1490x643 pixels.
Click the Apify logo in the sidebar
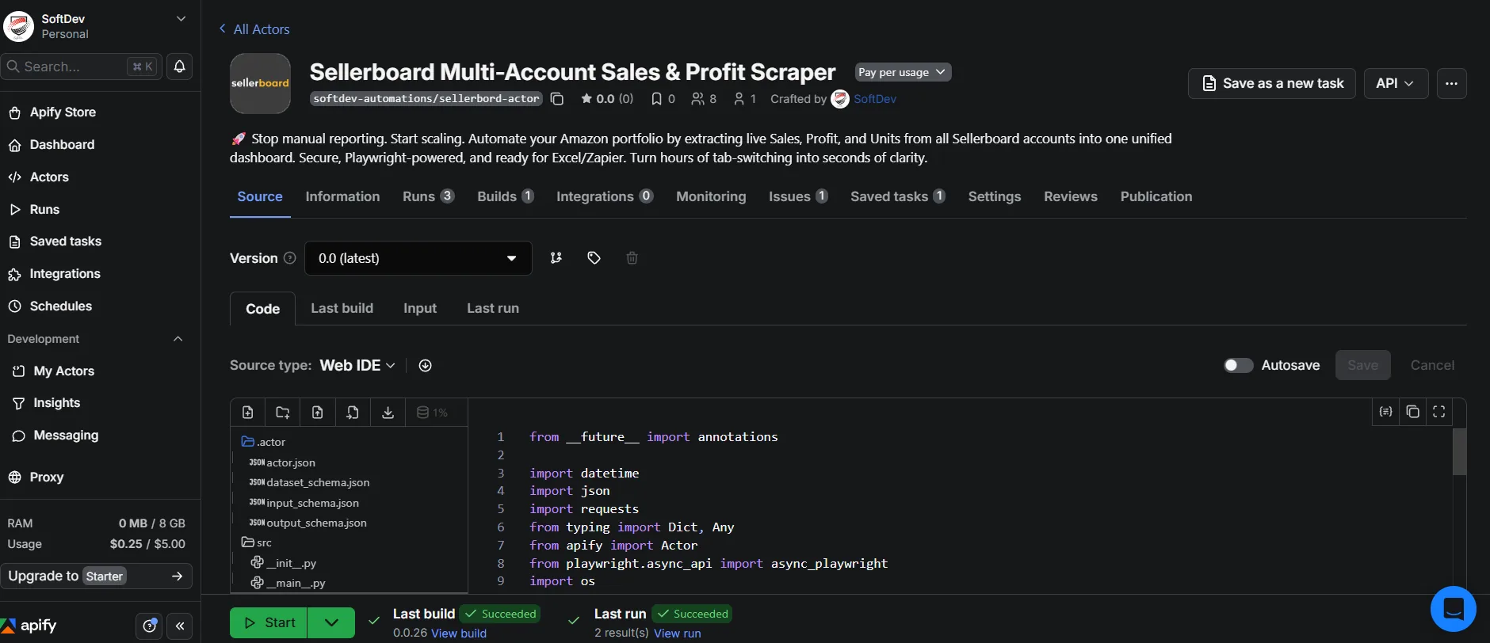coord(29,626)
